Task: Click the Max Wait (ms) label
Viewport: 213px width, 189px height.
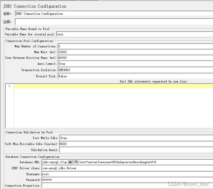Action: pos(46,52)
